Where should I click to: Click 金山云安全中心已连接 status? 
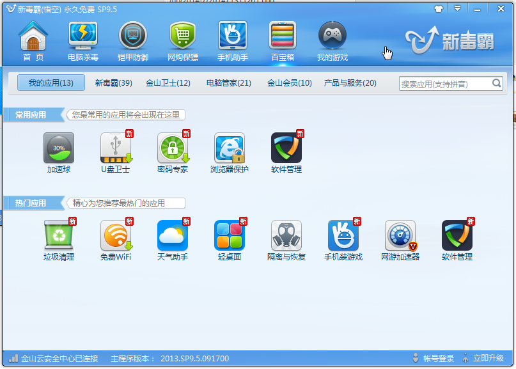[59, 359]
